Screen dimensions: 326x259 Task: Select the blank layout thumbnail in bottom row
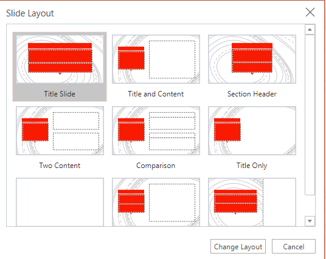tap(60, 202)
